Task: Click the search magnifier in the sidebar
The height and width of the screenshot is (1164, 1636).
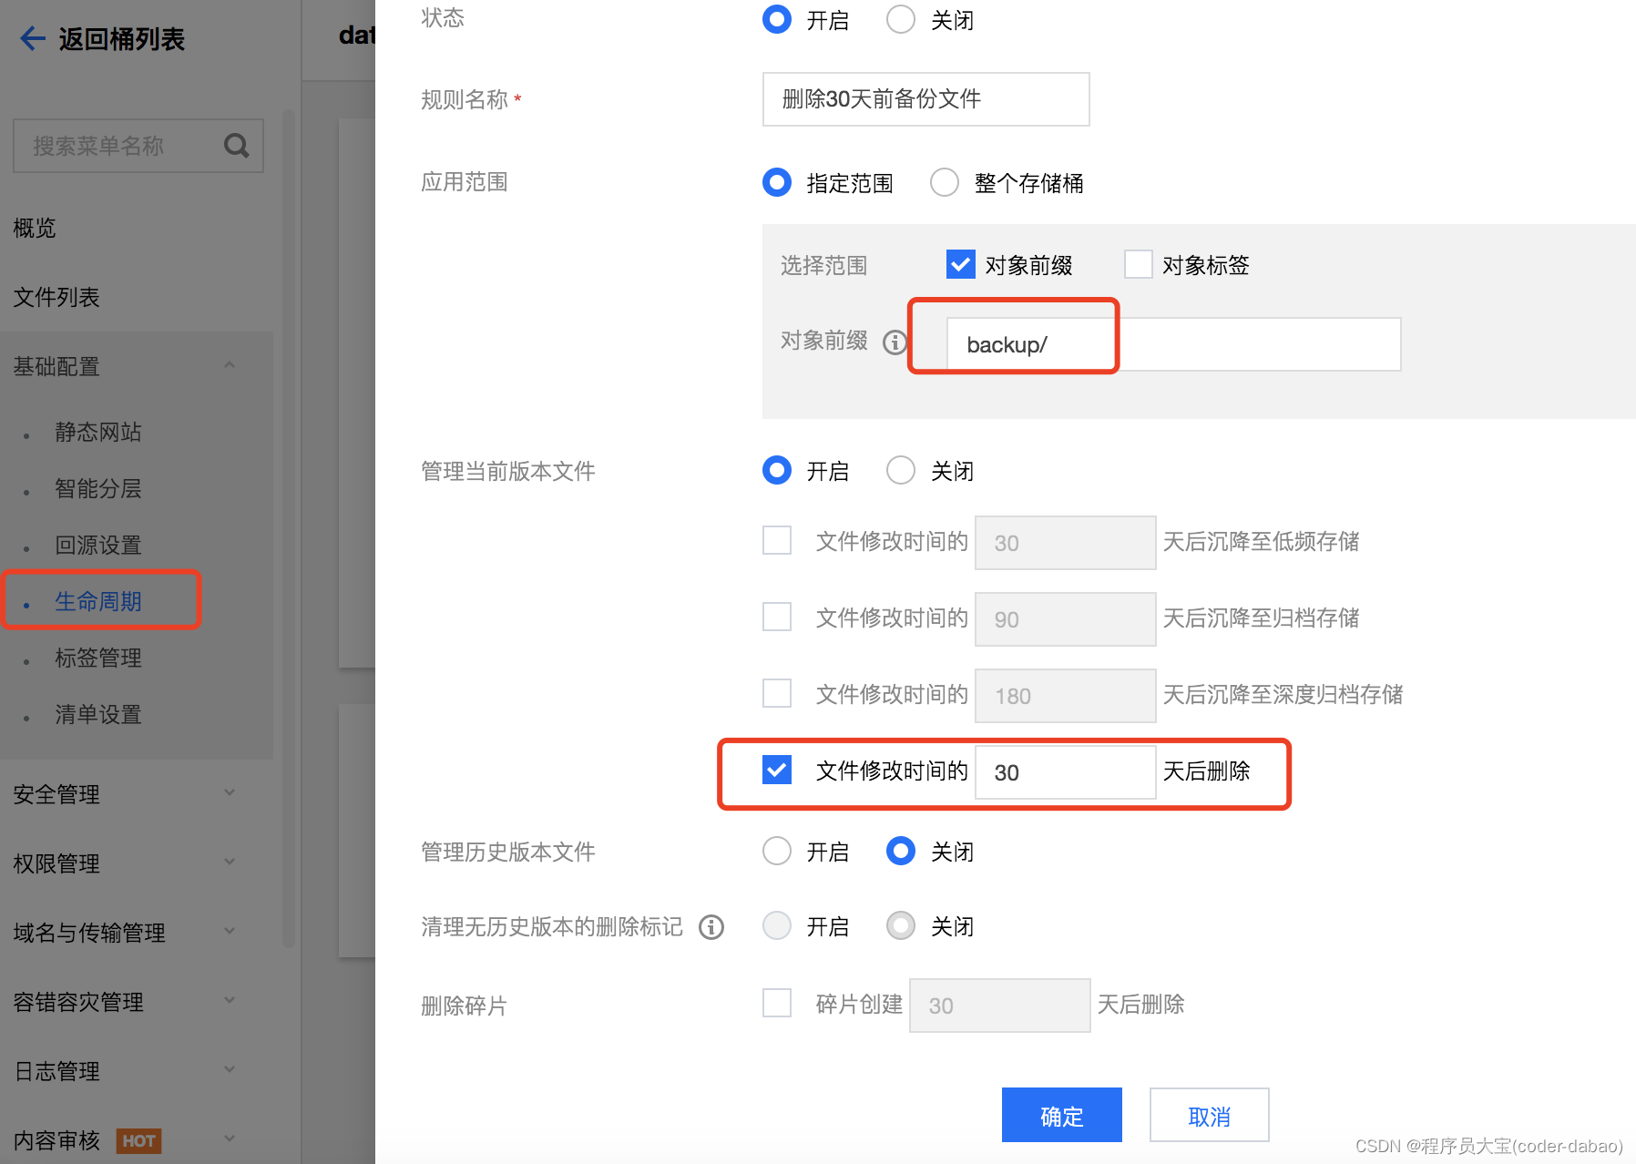Action: pos(236,145)
